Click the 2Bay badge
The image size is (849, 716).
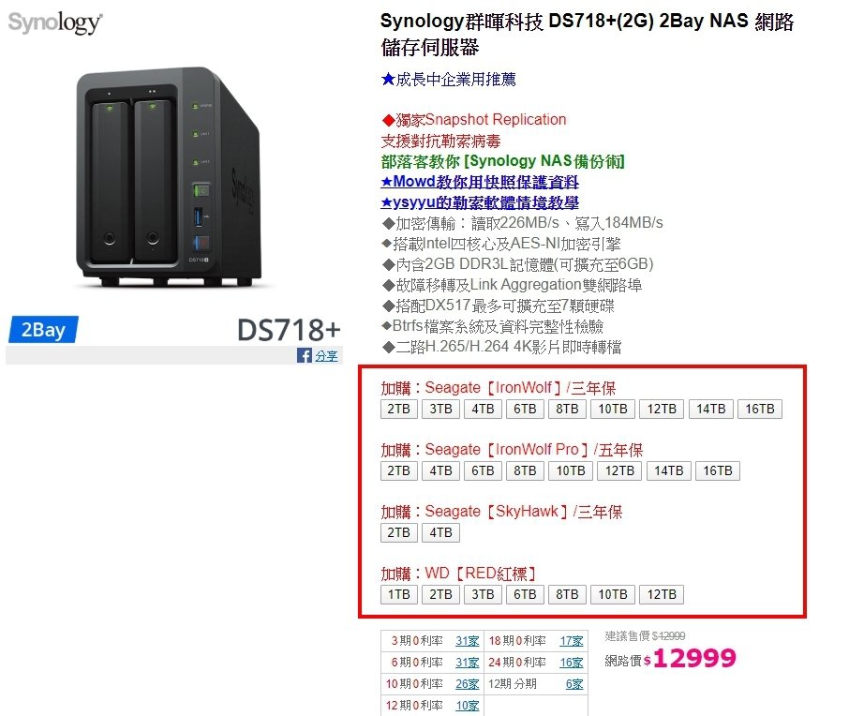coord(43,329)
